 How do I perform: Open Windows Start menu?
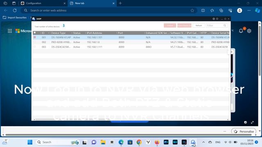point(30,142)
